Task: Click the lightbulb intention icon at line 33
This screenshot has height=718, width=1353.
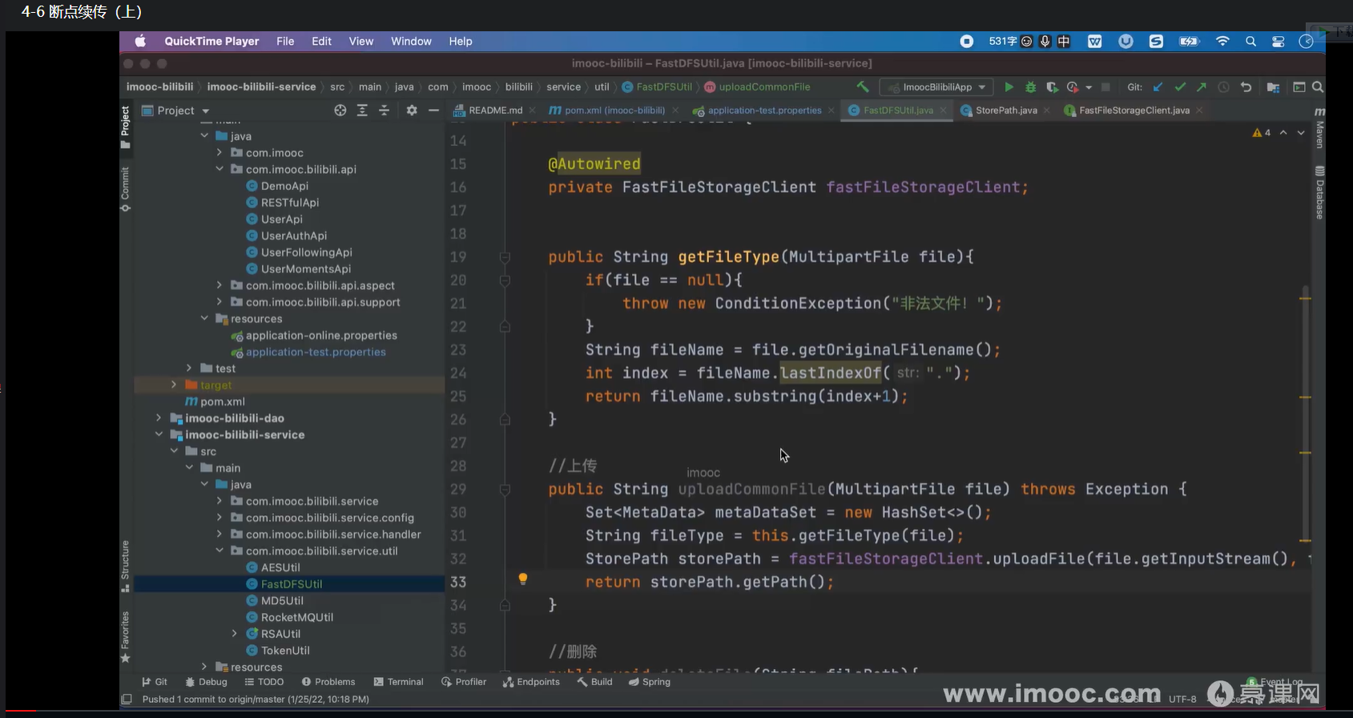Action: (523, 579)
